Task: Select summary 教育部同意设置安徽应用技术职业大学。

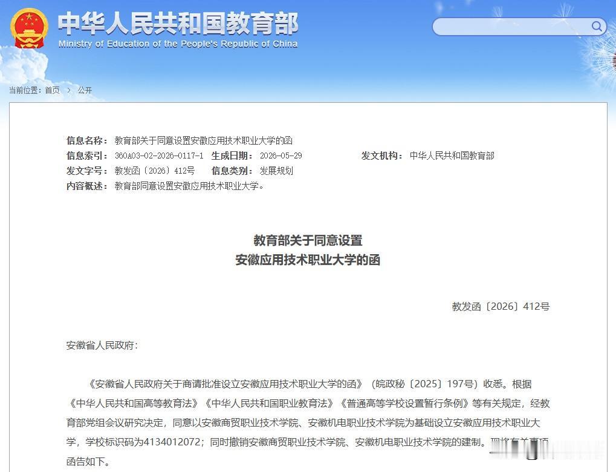Action: coord(189,186)
